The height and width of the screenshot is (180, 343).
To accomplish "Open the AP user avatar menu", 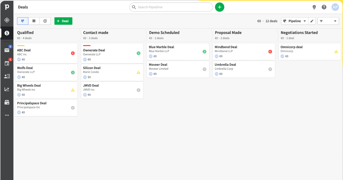I will click(x=335, y=7).
